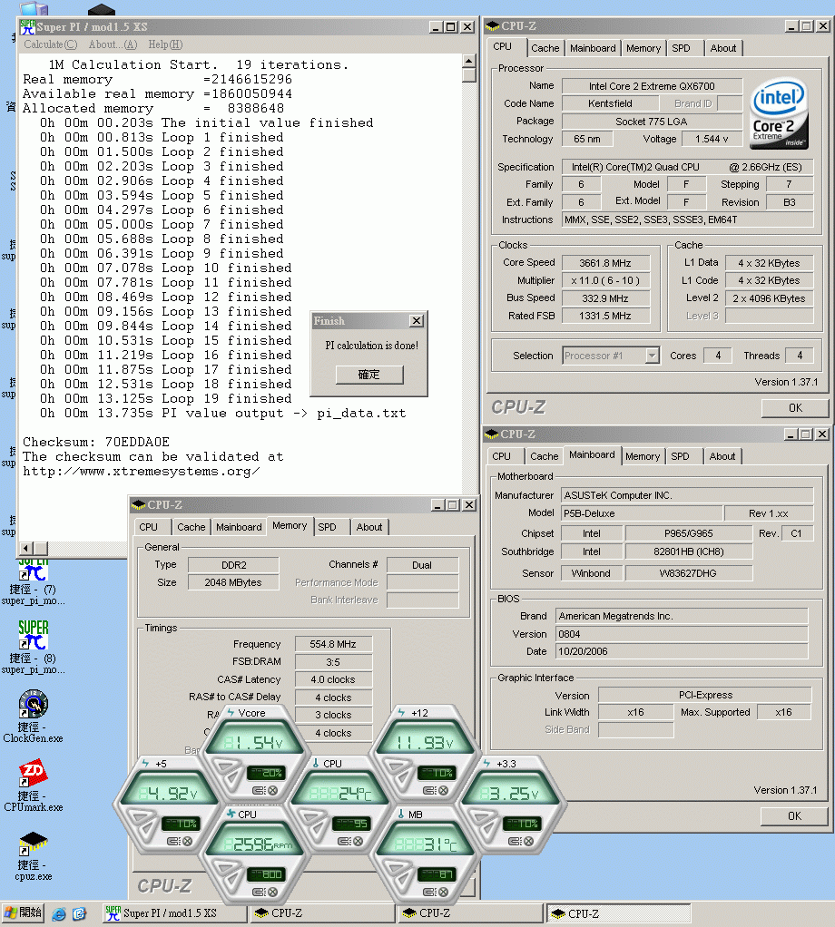
Task: Click the lightning bolt icon next to Vcore
Action: [x=231, y=713]
